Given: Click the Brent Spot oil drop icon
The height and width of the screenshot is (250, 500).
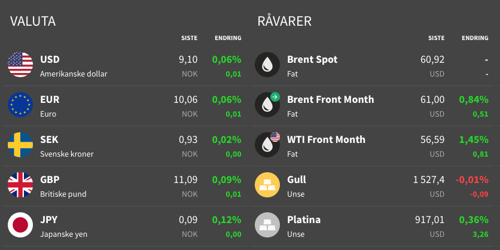Looking at the screenshot, I should [267, 65].
